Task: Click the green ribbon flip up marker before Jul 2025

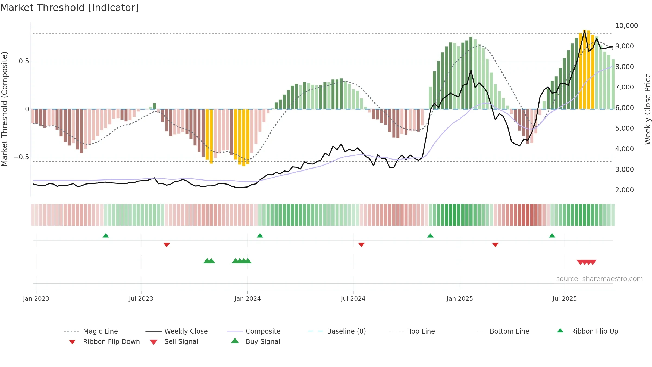Action: pyautogui.click(x=552, y=235)
